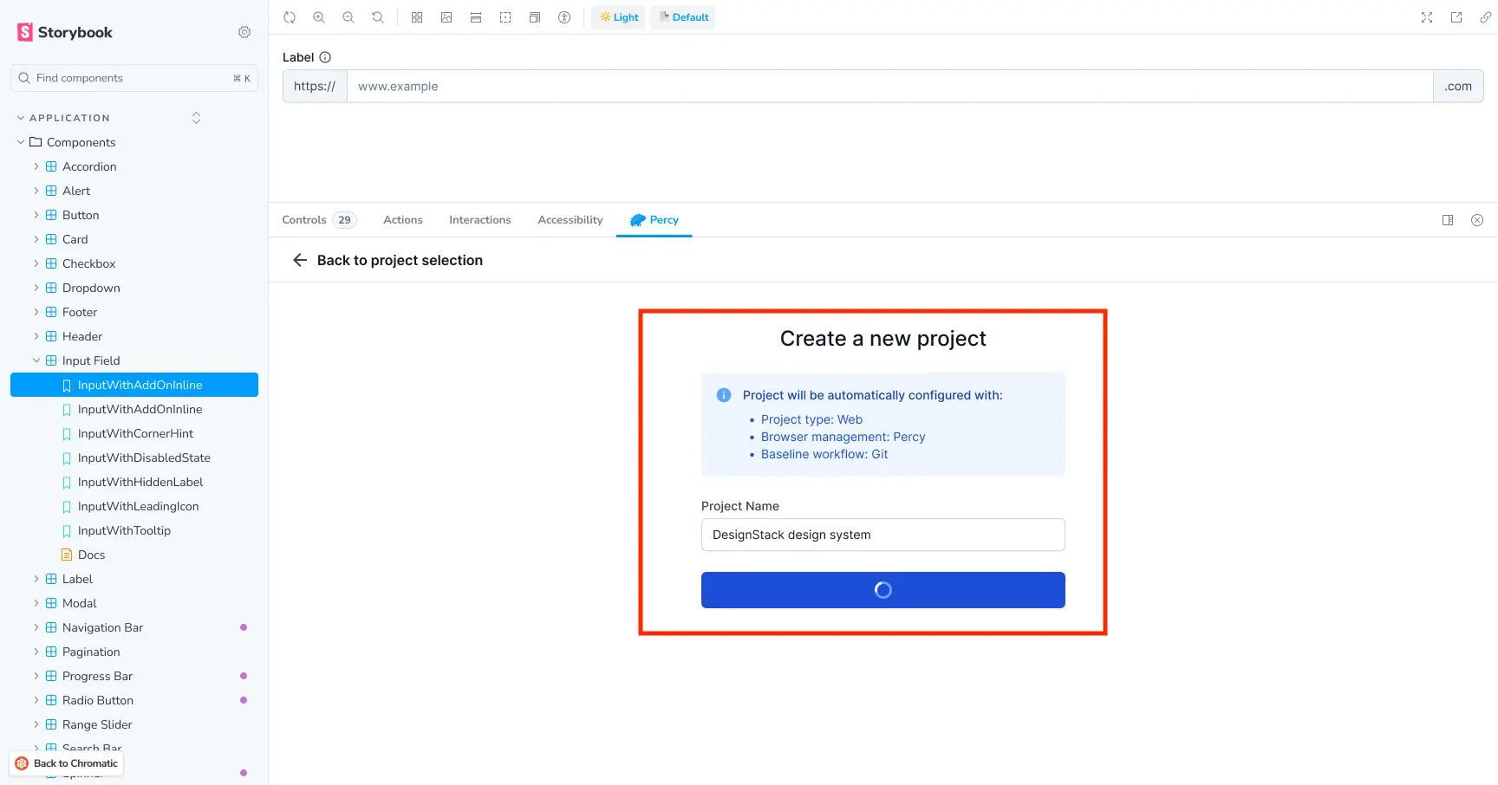1498x785 pixels.
Task: Copy the story canvas link
Action: [x=1486, y=16]
